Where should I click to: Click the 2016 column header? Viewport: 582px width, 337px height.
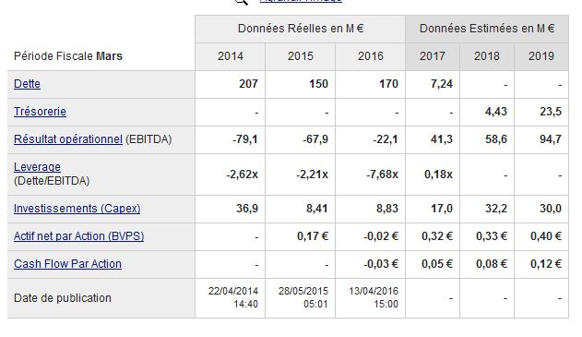[371, 56]
